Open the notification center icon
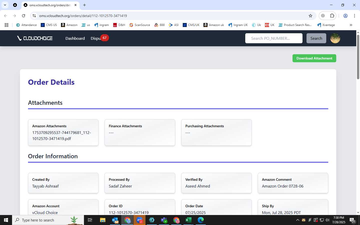 [352, 220]
